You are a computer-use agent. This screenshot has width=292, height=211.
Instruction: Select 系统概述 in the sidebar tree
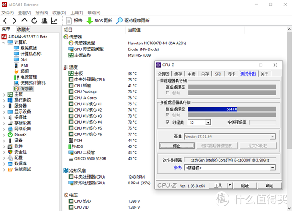pyautogui.click(x=29, y=48)
